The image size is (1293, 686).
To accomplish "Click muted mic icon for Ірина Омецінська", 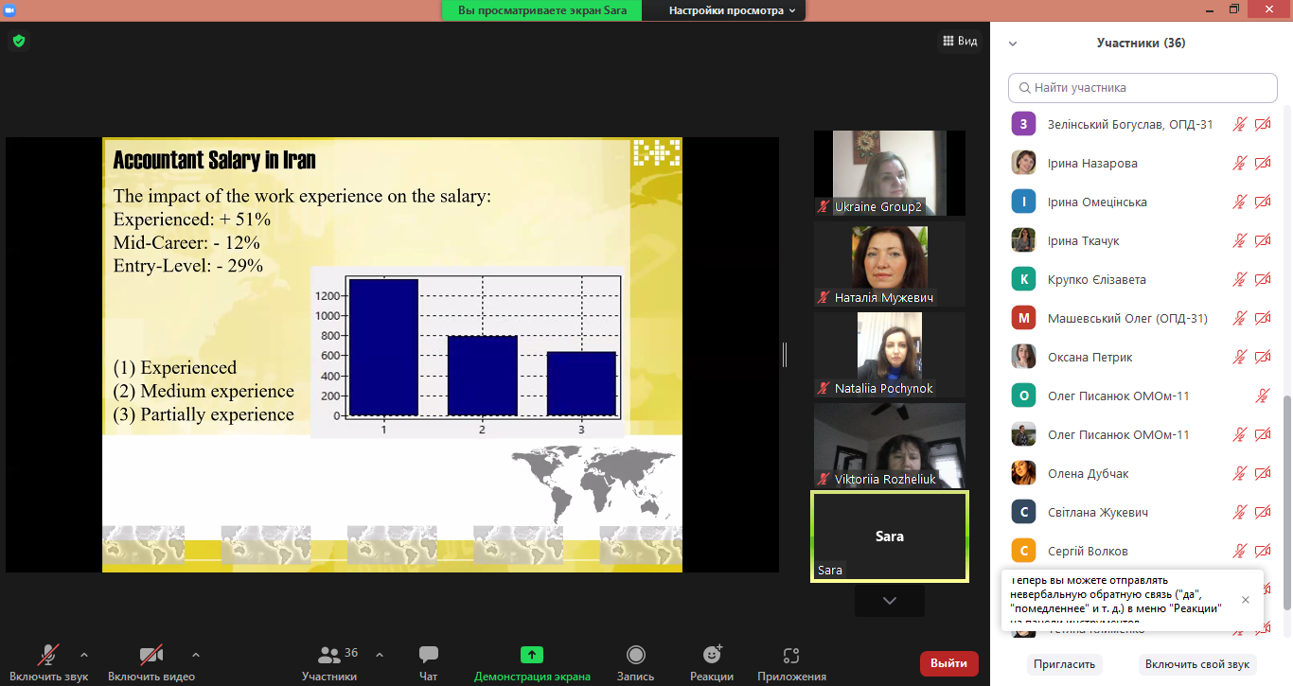I will pos(1239,202).
